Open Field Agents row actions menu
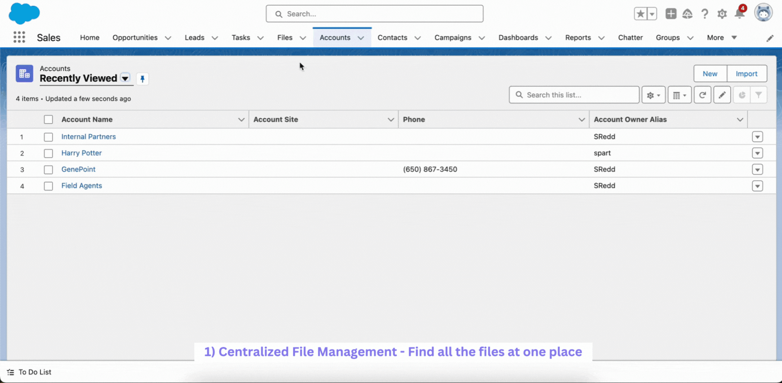782x383 pixels. tap(757, 186)
